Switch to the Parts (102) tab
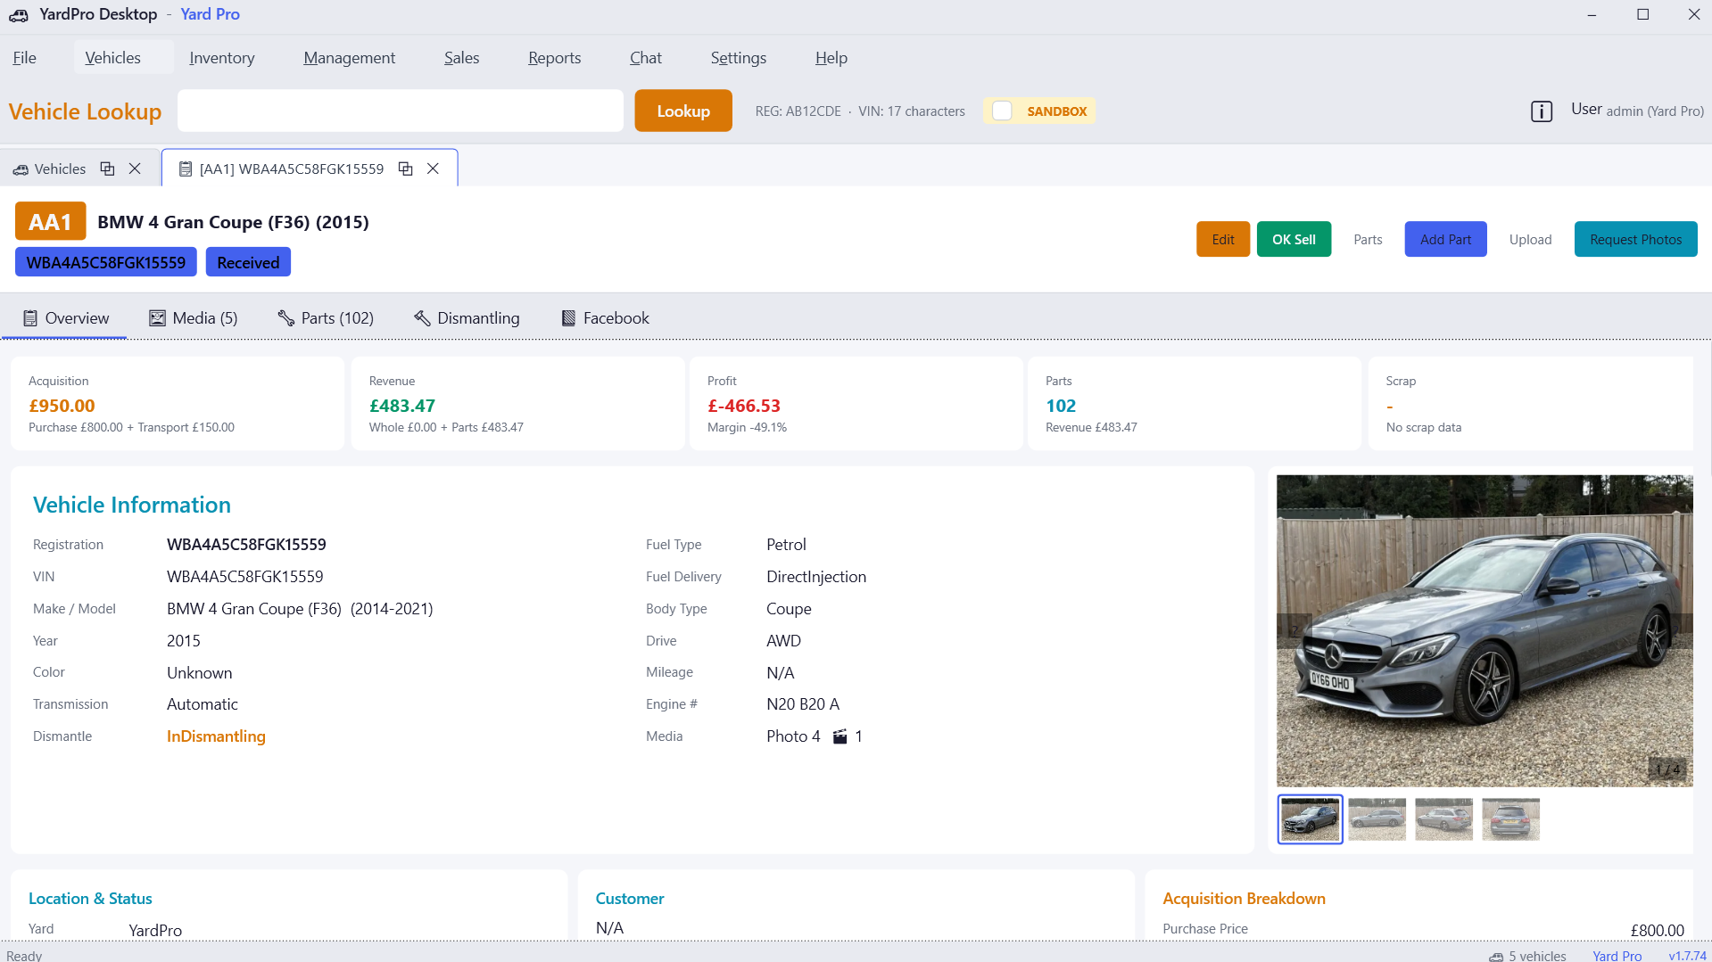 (x=325, y=318)
